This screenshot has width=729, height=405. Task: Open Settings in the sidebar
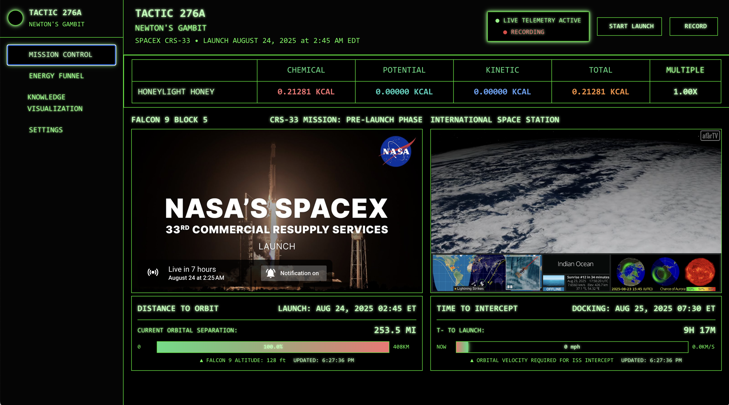pos(46,130)
